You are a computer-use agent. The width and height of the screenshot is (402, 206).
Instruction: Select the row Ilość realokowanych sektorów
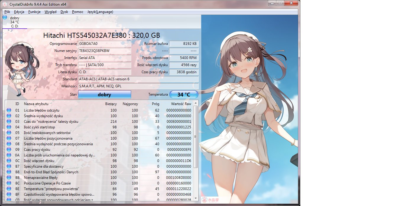click(99, 133)
